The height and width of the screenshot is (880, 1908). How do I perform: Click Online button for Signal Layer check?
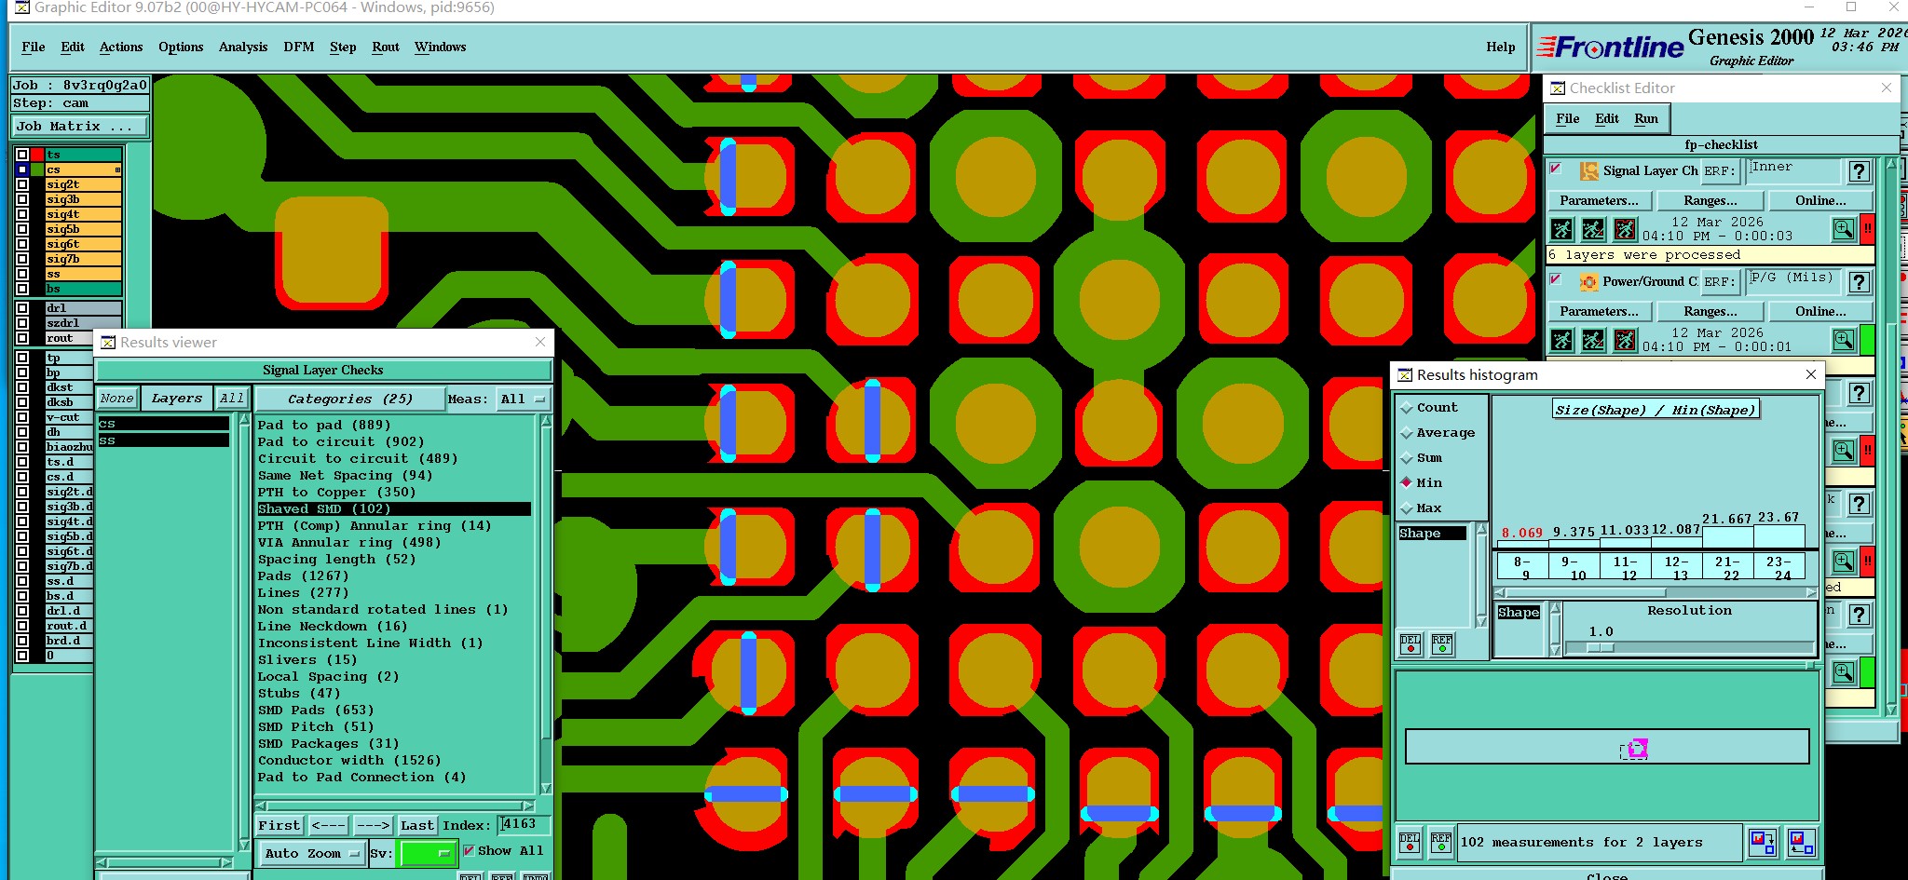pos(1821,200)
